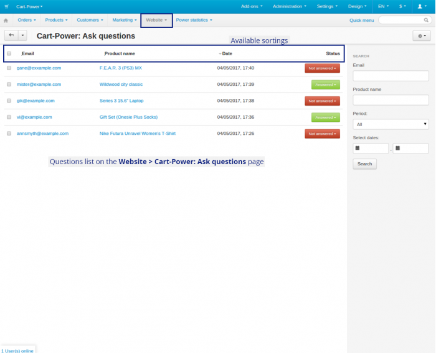This screenshot has width=436, height=353.
Task: Sort the list by Email column
Action: point(28,53)
